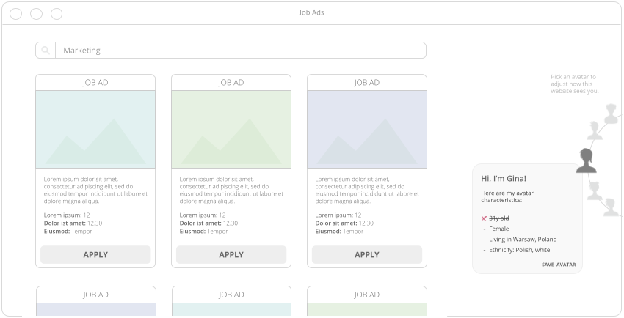This screenshot has height=318, width=624.
Task: Open the first job ad's teal image
Action: coord(95,129)
